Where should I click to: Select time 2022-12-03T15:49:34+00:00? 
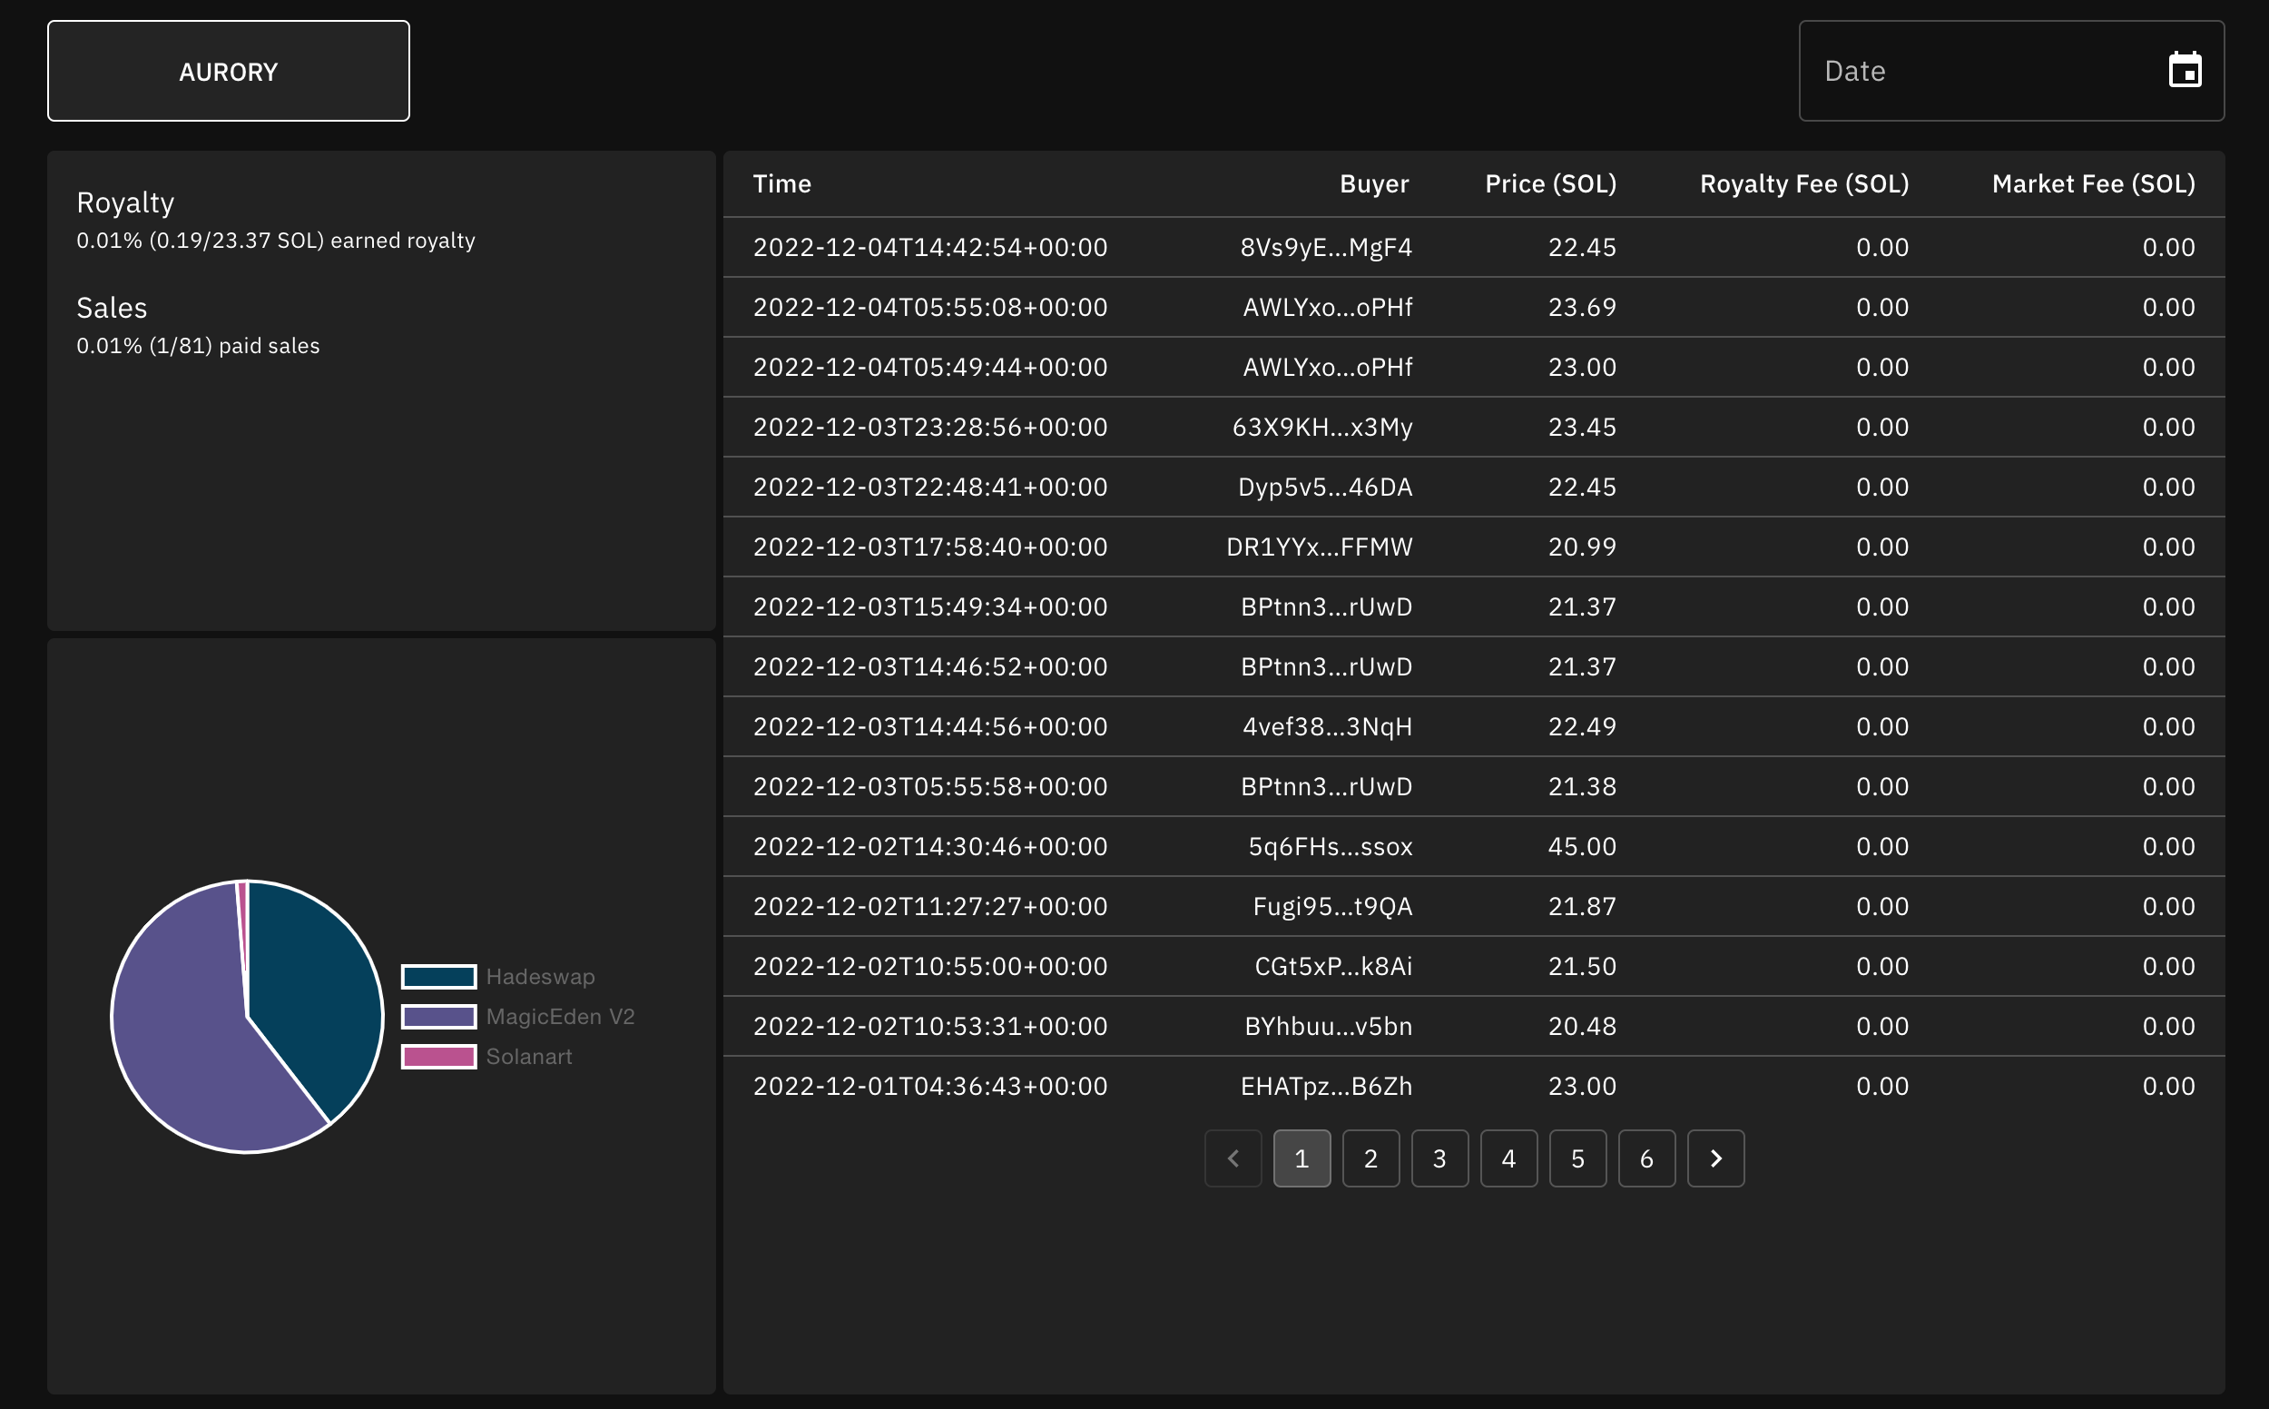click(x=930, y=606)
